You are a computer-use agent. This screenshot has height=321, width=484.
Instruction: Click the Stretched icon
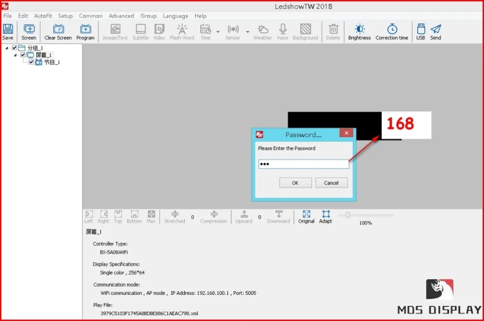click(175, 217)
